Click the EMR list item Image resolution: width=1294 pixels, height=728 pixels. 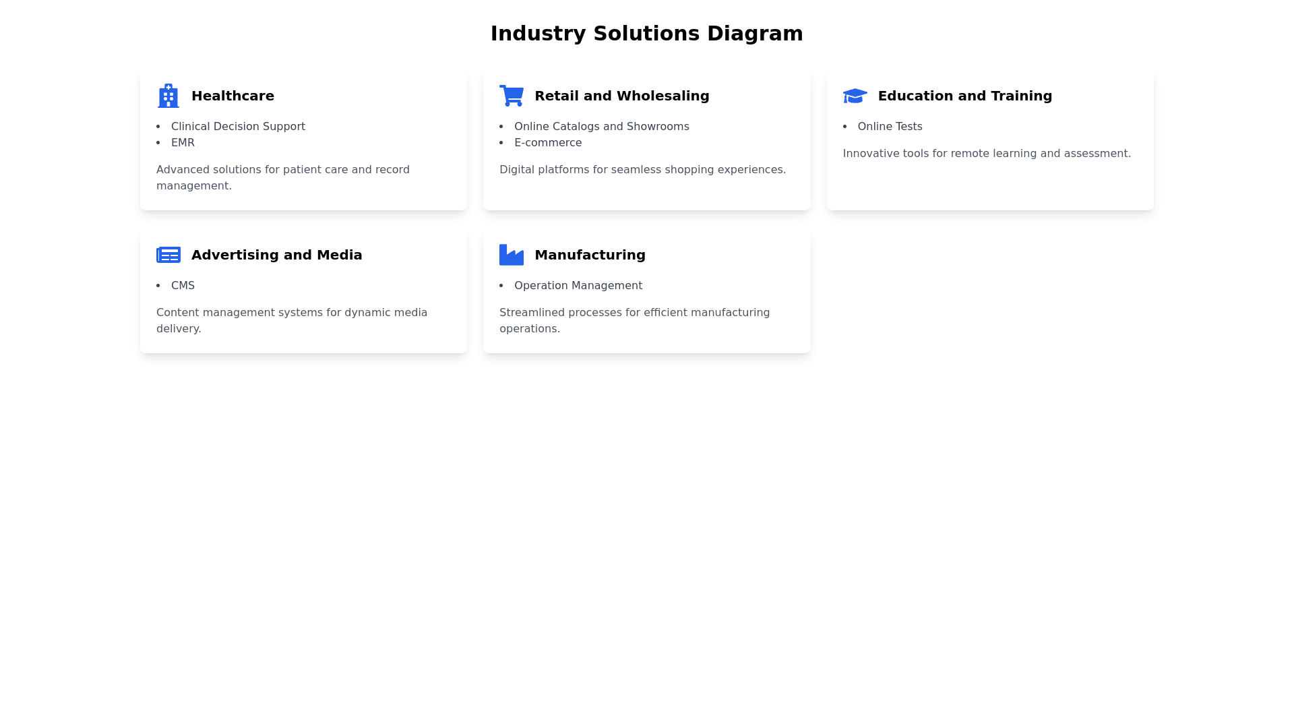[x=183, y=143]
